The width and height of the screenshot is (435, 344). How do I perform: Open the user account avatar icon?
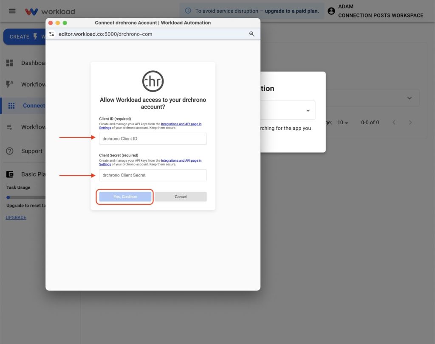(x=331, y=11)
